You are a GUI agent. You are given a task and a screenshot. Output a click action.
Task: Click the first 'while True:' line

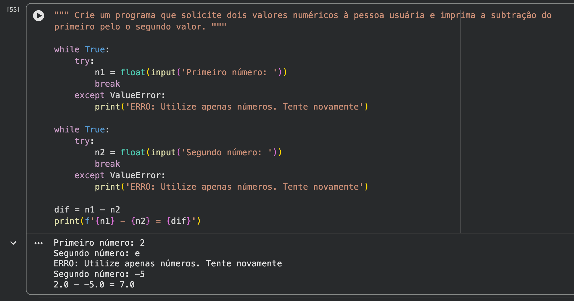pyautogui.click(x=82, y=50)
